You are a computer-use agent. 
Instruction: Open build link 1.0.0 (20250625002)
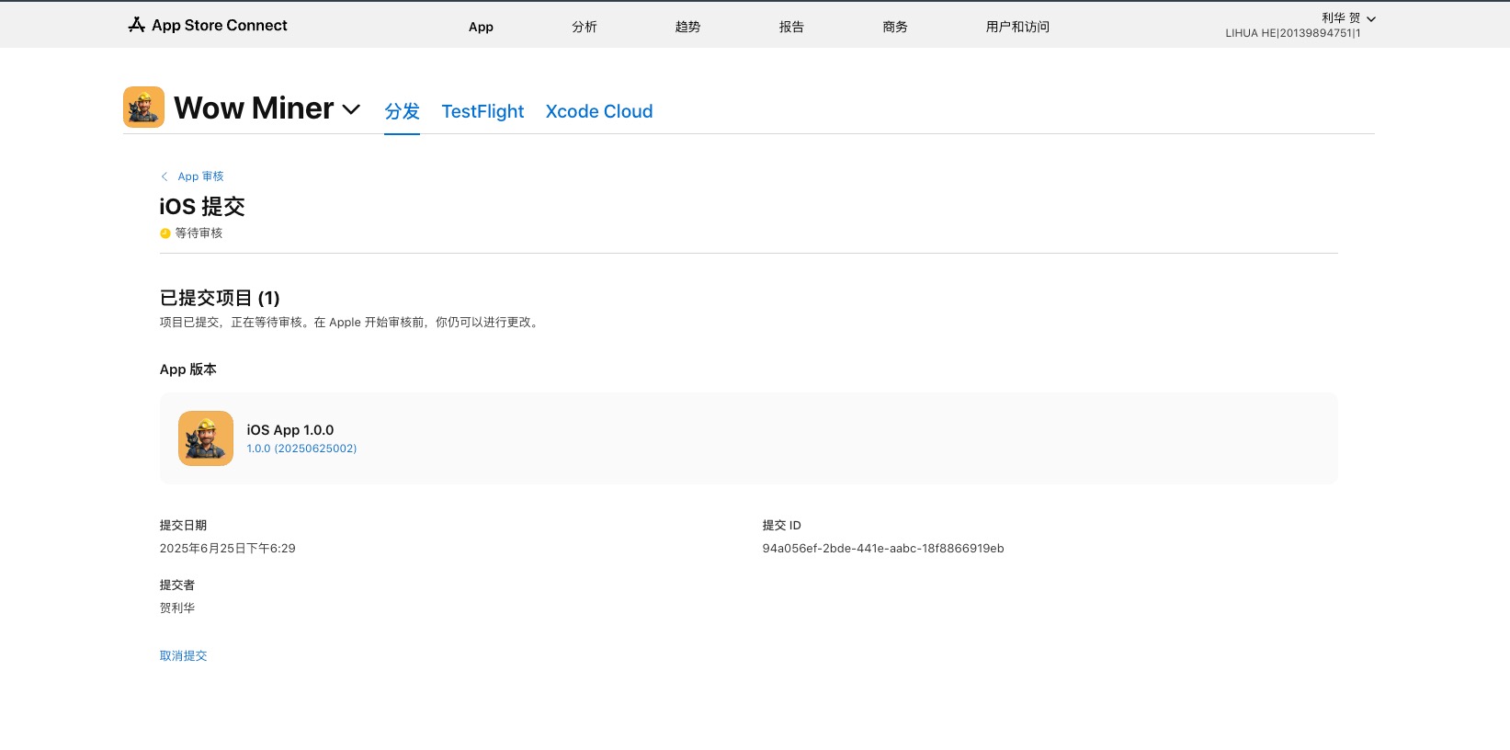[x=301, y=449]
